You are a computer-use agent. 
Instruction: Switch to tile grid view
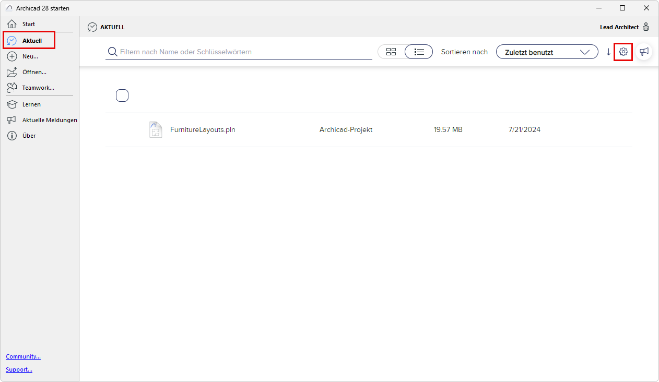[x=391, y=52]
